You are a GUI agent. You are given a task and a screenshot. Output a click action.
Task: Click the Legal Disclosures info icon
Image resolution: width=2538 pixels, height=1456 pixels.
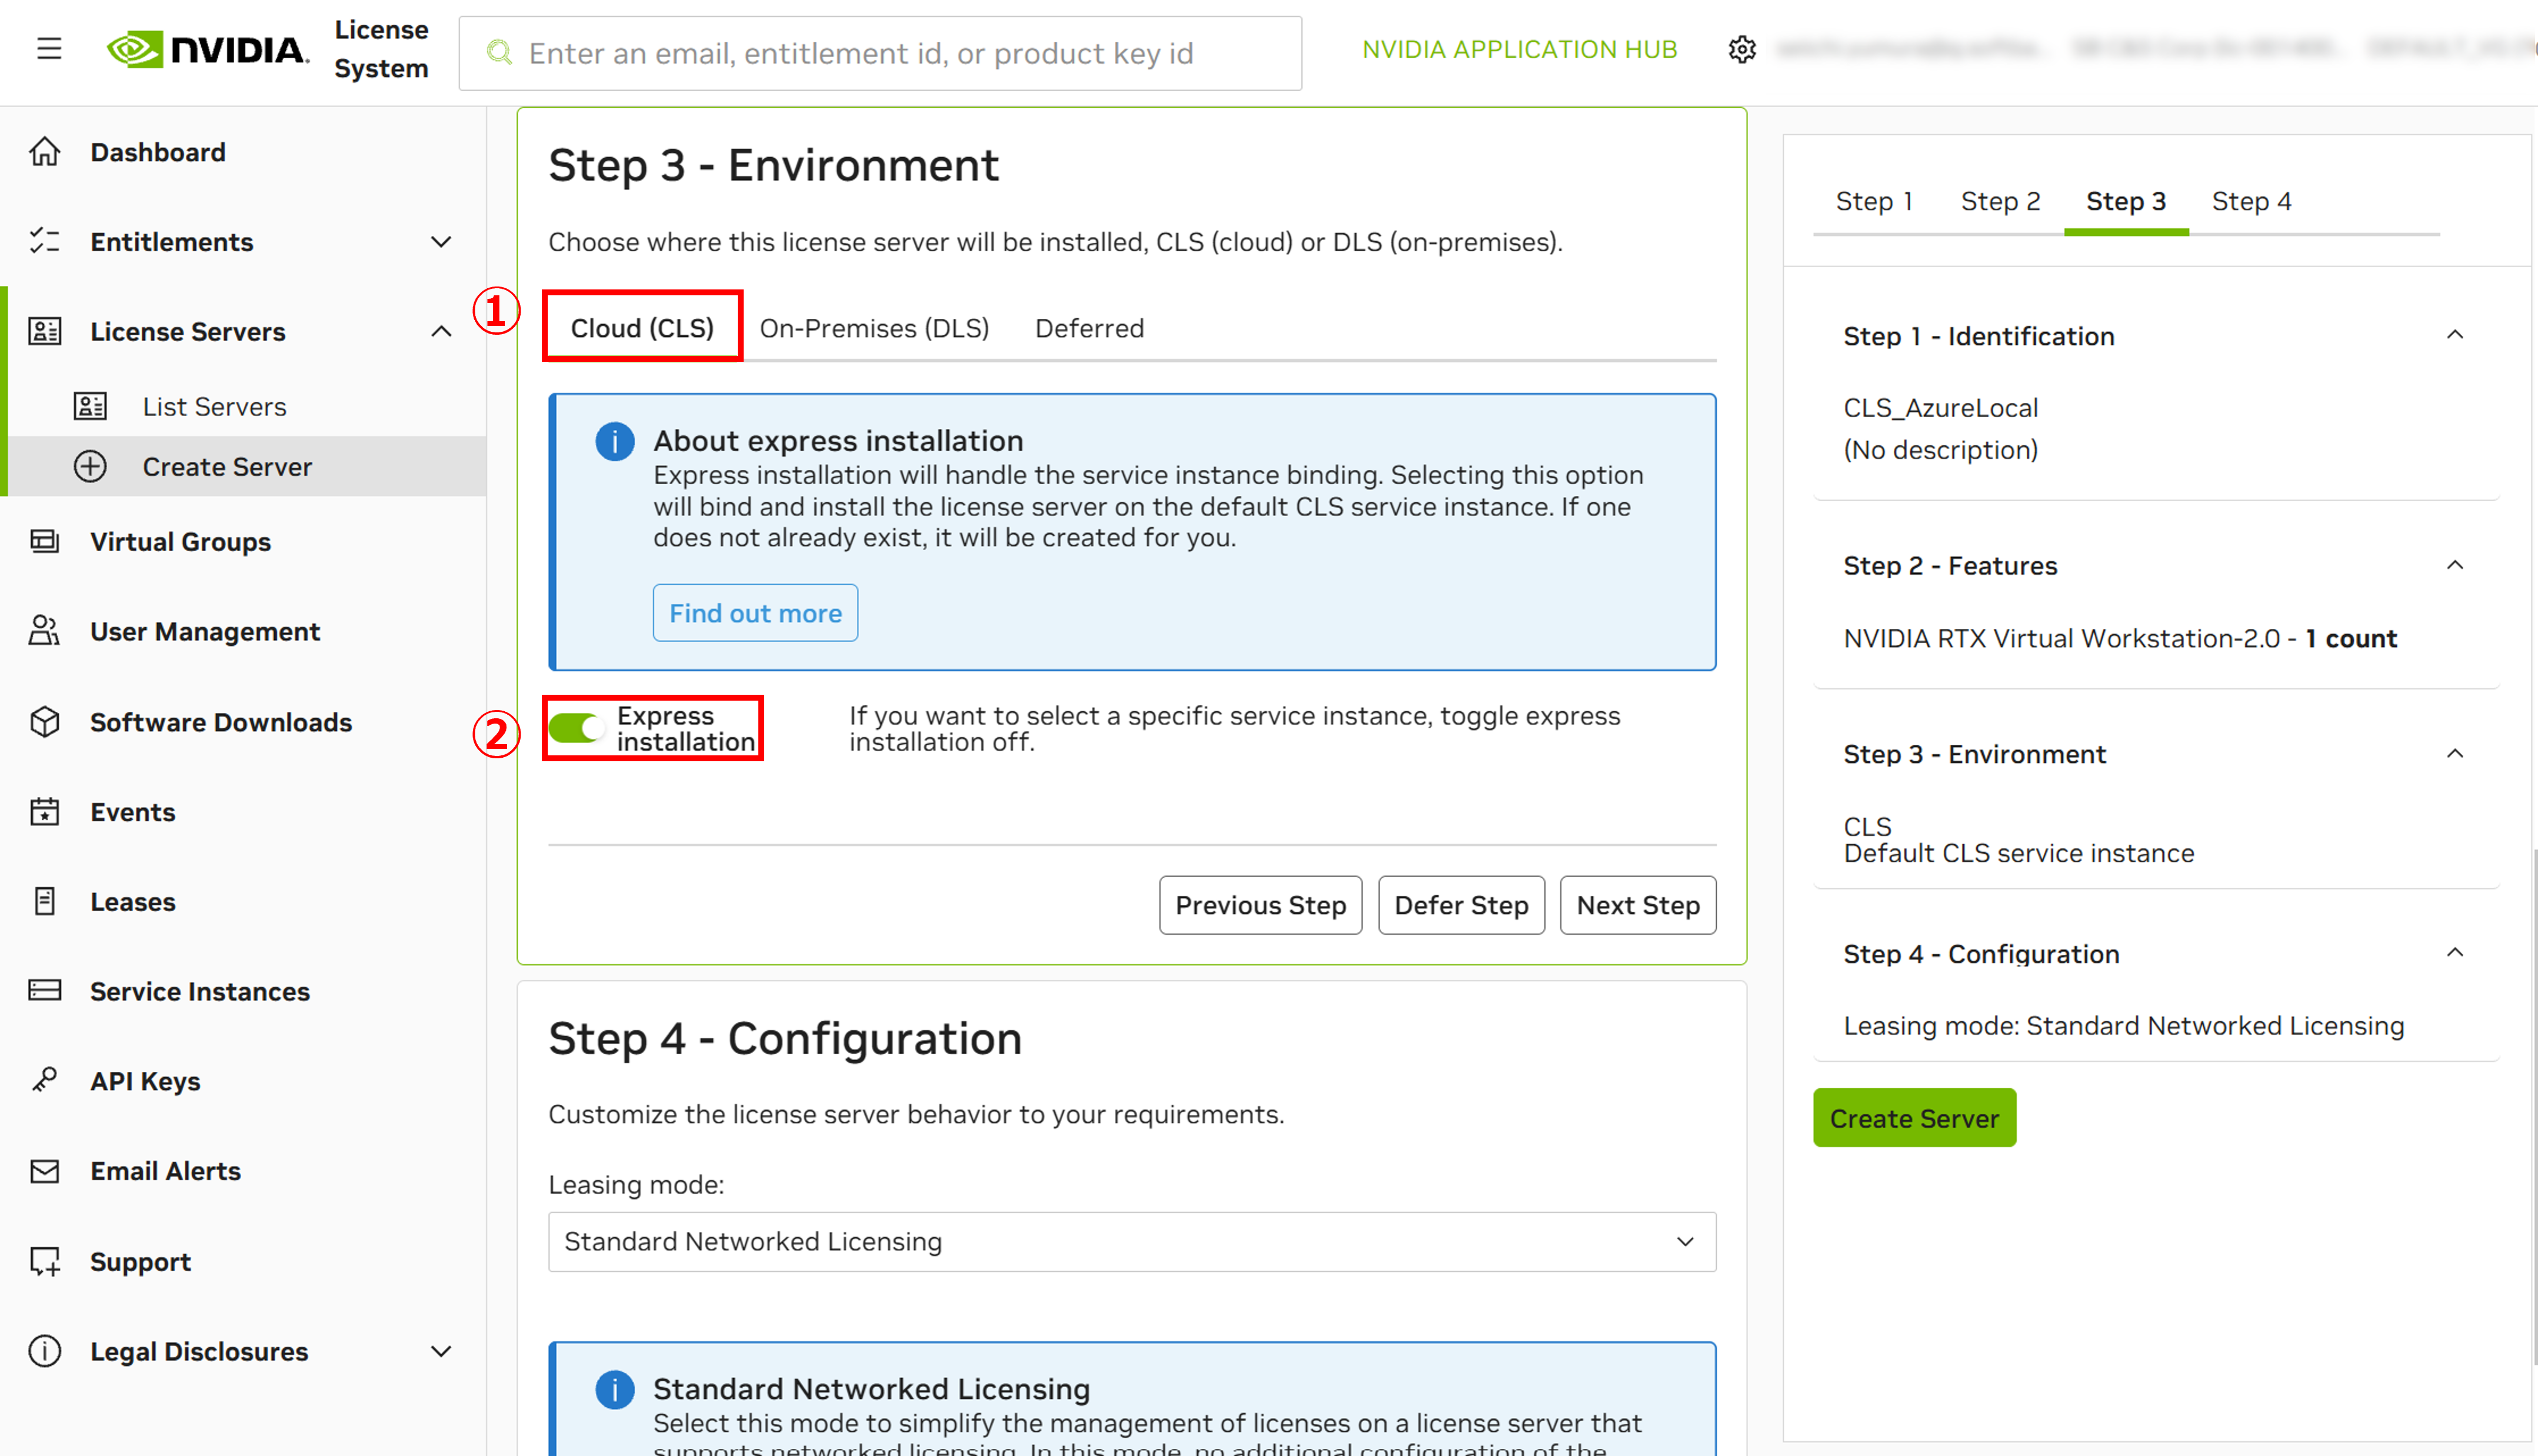pyautogui.click(x=45, y=1351)
